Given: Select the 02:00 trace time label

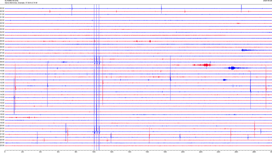Looking at the screenshot, I should (x=2, y=20).
